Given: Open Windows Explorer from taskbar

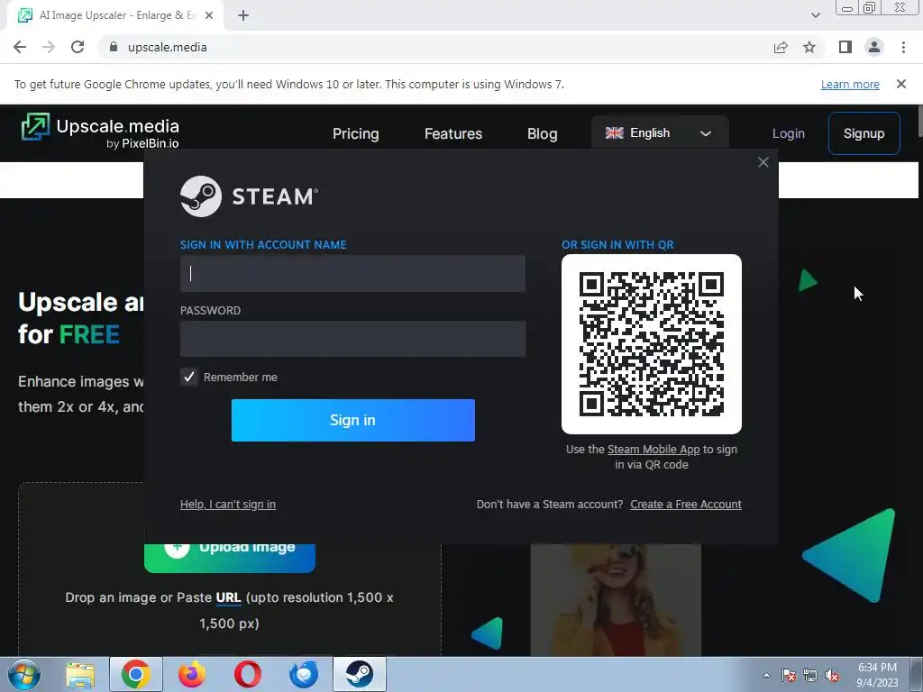Looking at the screenshot, I should pyautogui.click(x=80, y=674).
